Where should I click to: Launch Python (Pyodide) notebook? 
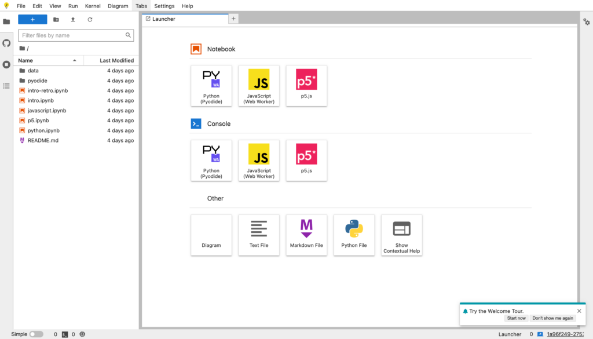pyautogui.click(x=211, y=85)
